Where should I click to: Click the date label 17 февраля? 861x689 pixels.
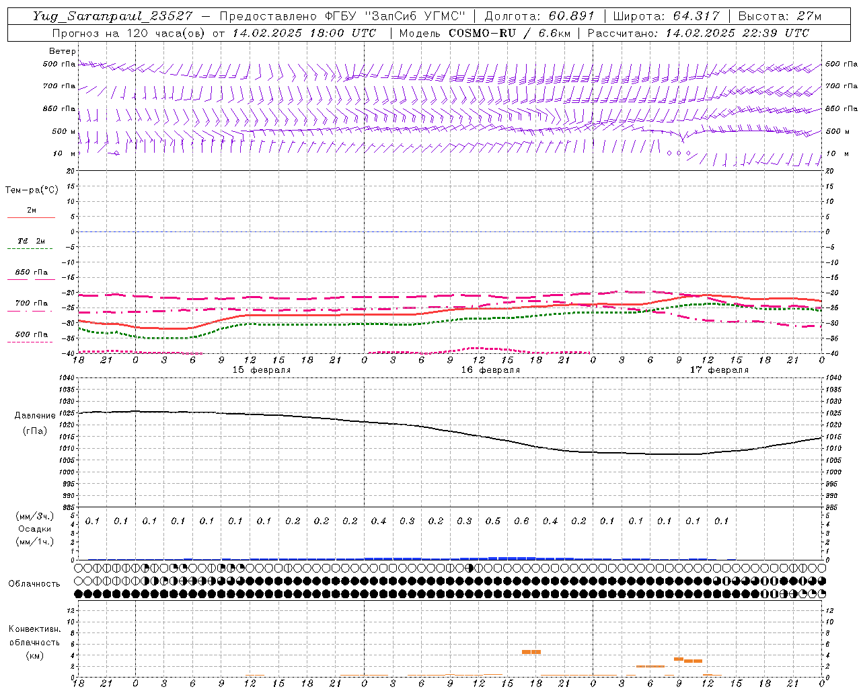(719, 370)
